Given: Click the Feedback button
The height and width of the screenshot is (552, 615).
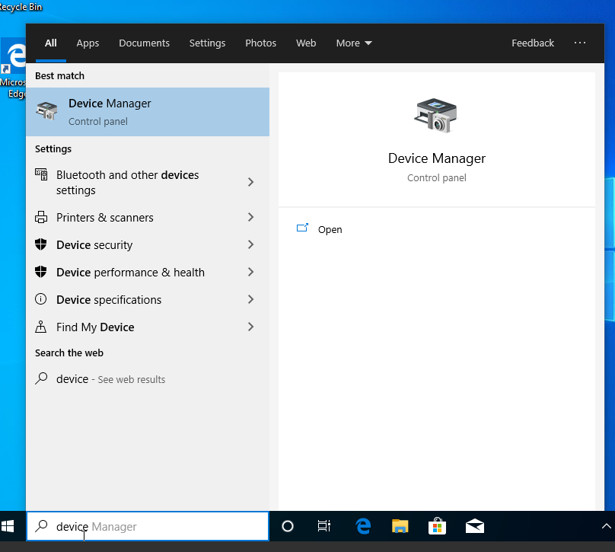Looking at the screenshot, I should coord(532,43).
